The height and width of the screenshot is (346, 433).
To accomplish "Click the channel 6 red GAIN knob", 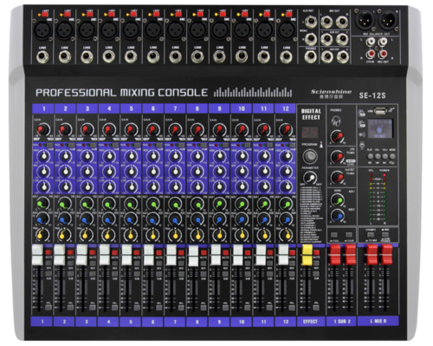I will tap(153, 130).
